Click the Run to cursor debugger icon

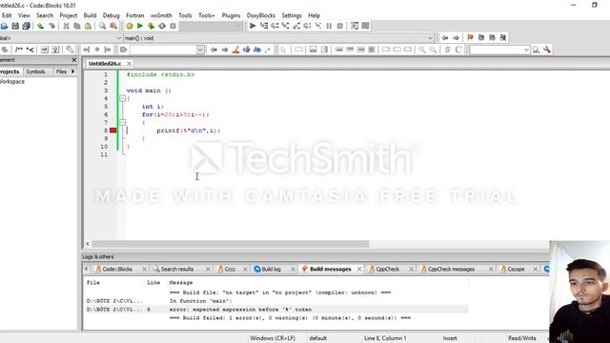[x=264, y=26]
